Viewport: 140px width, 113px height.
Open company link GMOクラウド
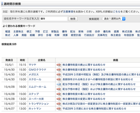[x=37, y=70]
